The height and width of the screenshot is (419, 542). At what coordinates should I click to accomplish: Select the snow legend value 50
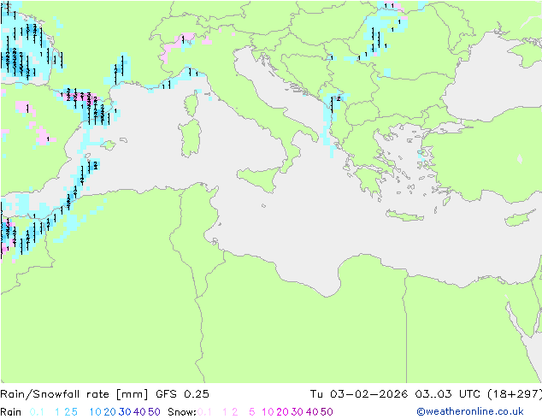pos(327,412)
